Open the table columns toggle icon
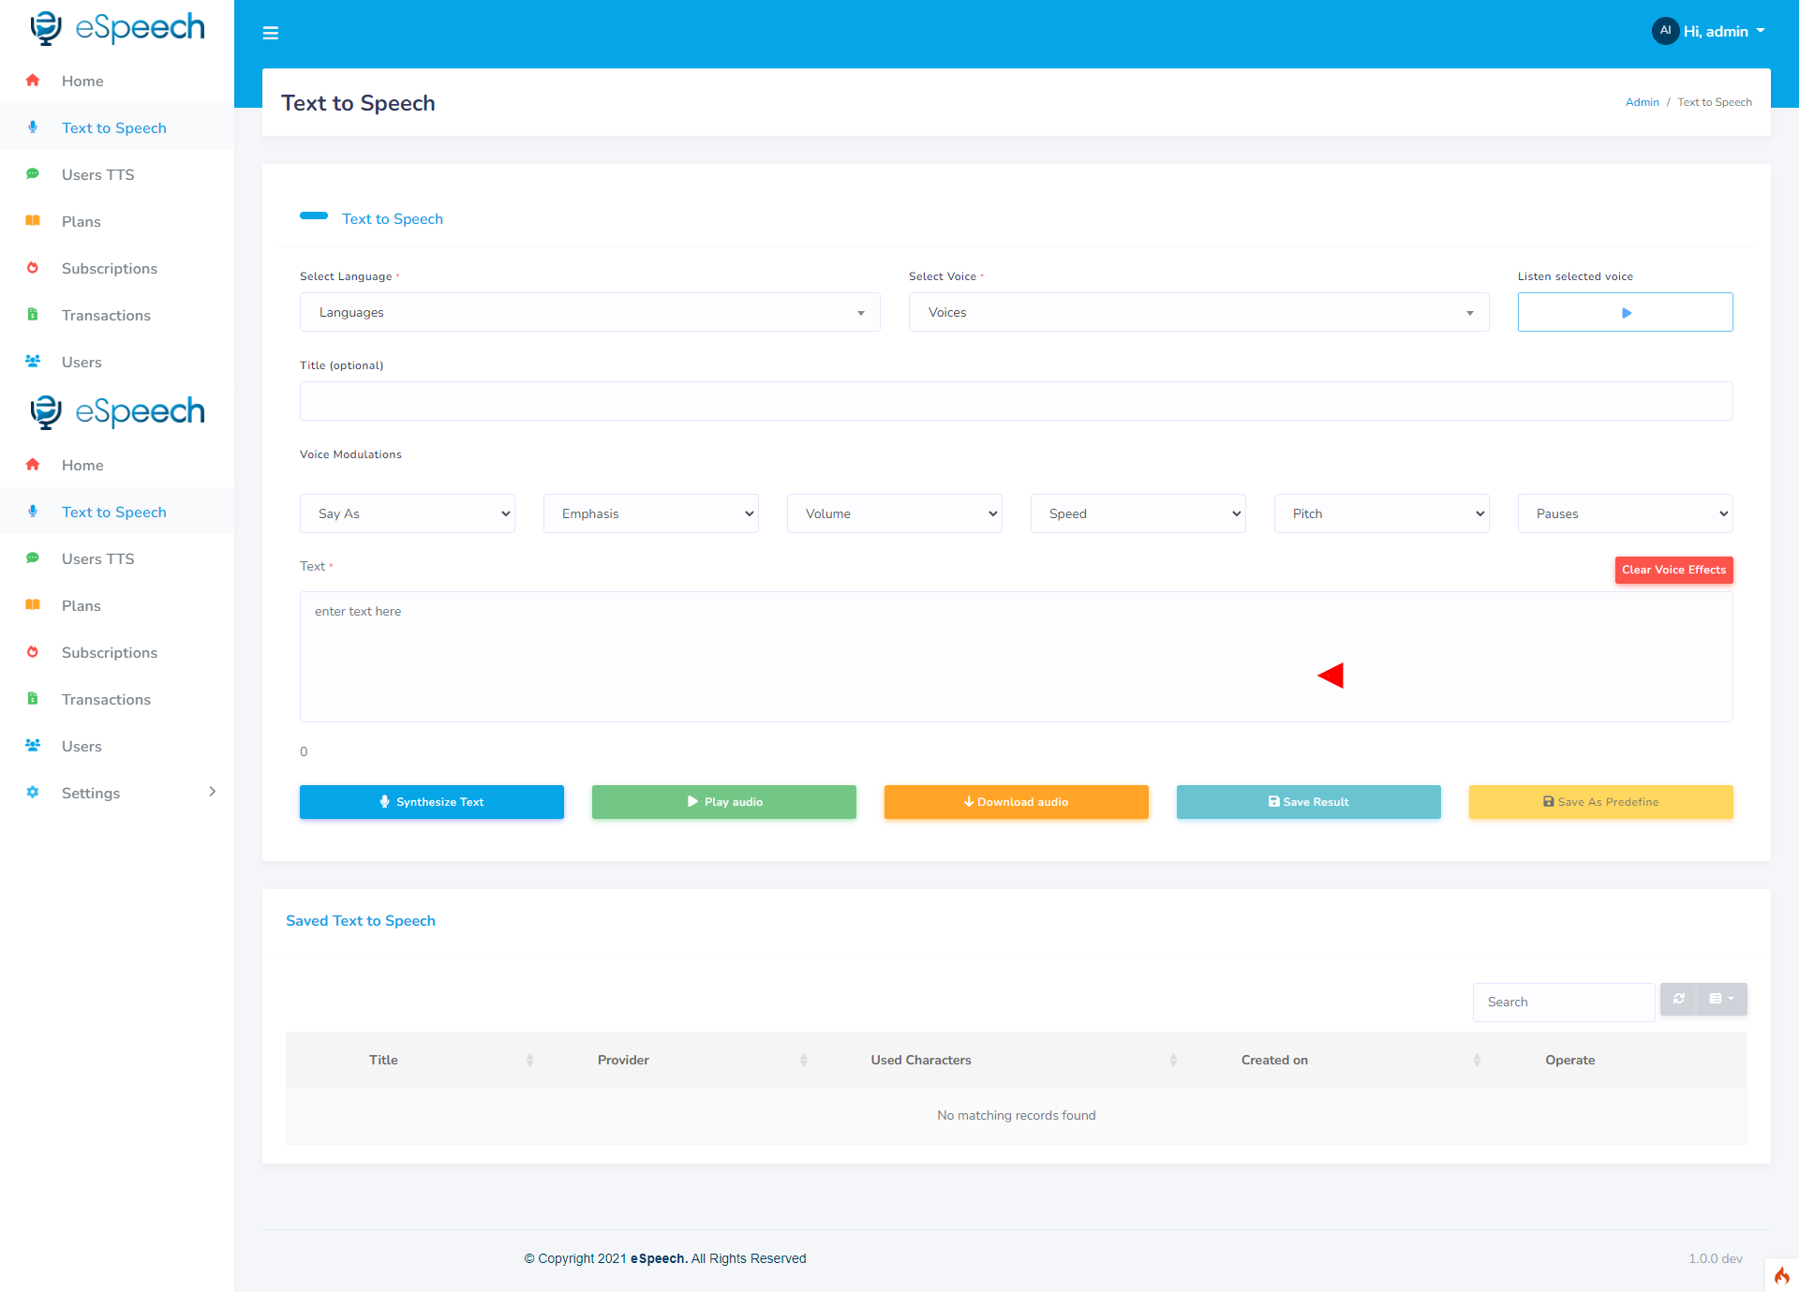Viewport: 1799px width, 1293px height. pyautogui.click(x=1721, y=999)
